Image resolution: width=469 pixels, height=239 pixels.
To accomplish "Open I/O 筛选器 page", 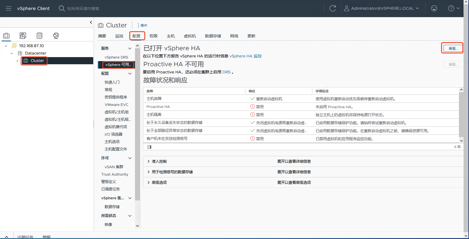I will point(114,134).
